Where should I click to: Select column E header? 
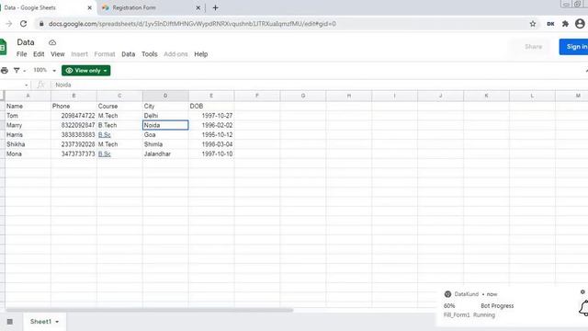pos(211,96)
